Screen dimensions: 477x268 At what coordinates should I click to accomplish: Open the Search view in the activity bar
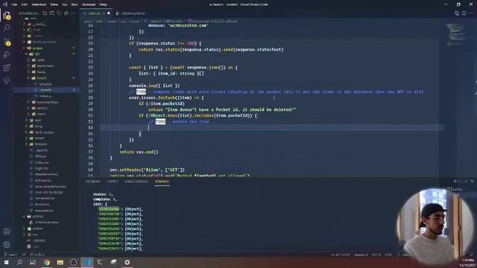(x=7, y=28)
